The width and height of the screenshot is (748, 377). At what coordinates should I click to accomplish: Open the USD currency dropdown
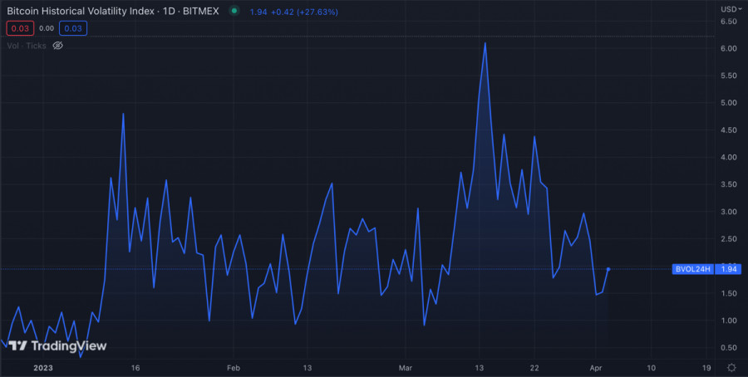730,9
